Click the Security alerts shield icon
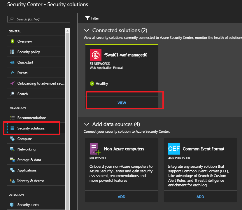242x210 pixels. pyautogui.click(x=12, y=204)
